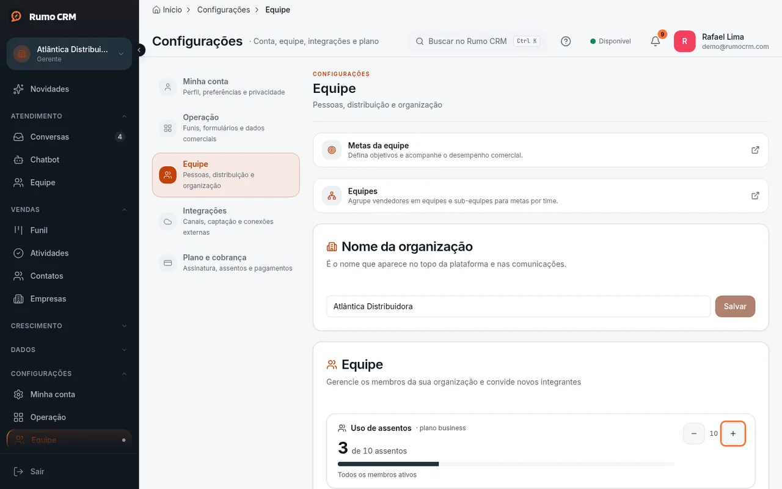The height and width of the screenshot is (489, 782).
Task: Click Configurações in the breadcrumb
Action: (x=224, y=10)
